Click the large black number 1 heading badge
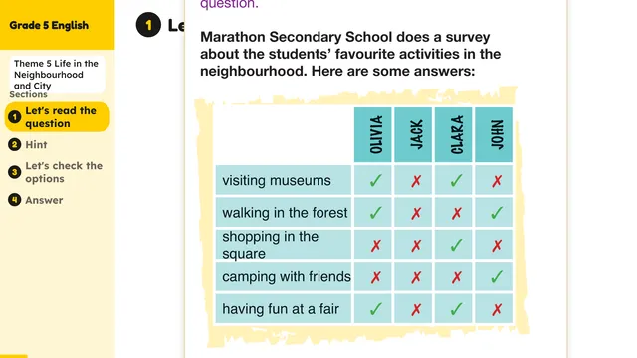Image resolution: width=637 pixels, height=358 pixels. [148, 25]
